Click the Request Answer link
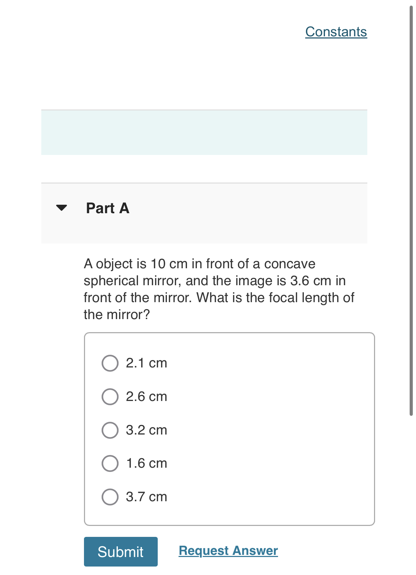 tap(228, 551)
